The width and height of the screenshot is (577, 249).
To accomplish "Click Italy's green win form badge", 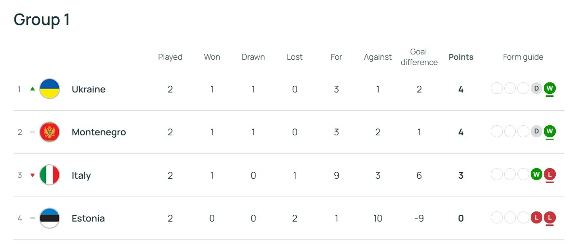I will 536,175.
